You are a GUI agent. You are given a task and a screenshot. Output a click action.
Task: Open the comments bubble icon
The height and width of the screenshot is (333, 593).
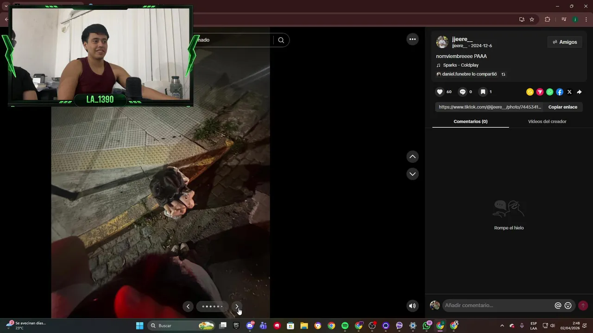tap(462, 92)
